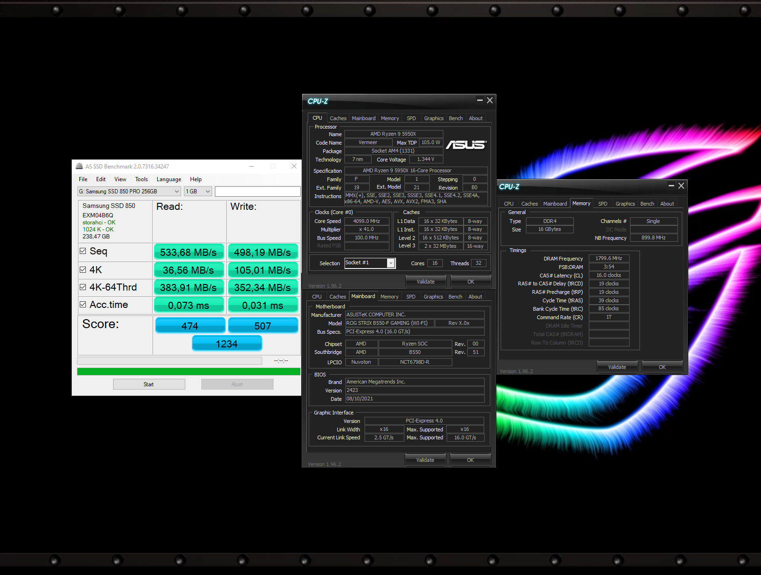
Task: Minimize the CPU-Z CPU window
Action: [479, 100]
